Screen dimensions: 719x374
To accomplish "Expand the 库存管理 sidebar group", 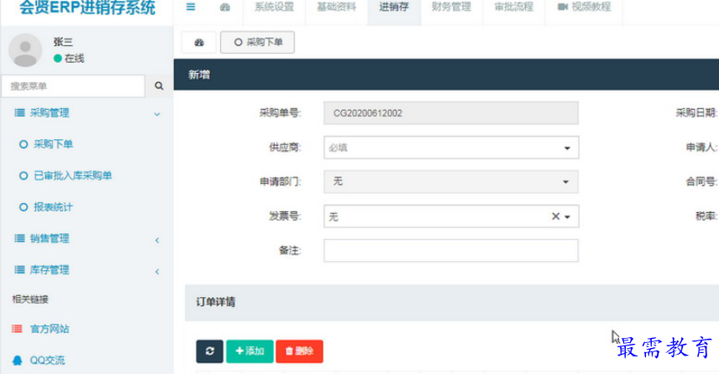I will pyautogui.click(x=87, y=270).
